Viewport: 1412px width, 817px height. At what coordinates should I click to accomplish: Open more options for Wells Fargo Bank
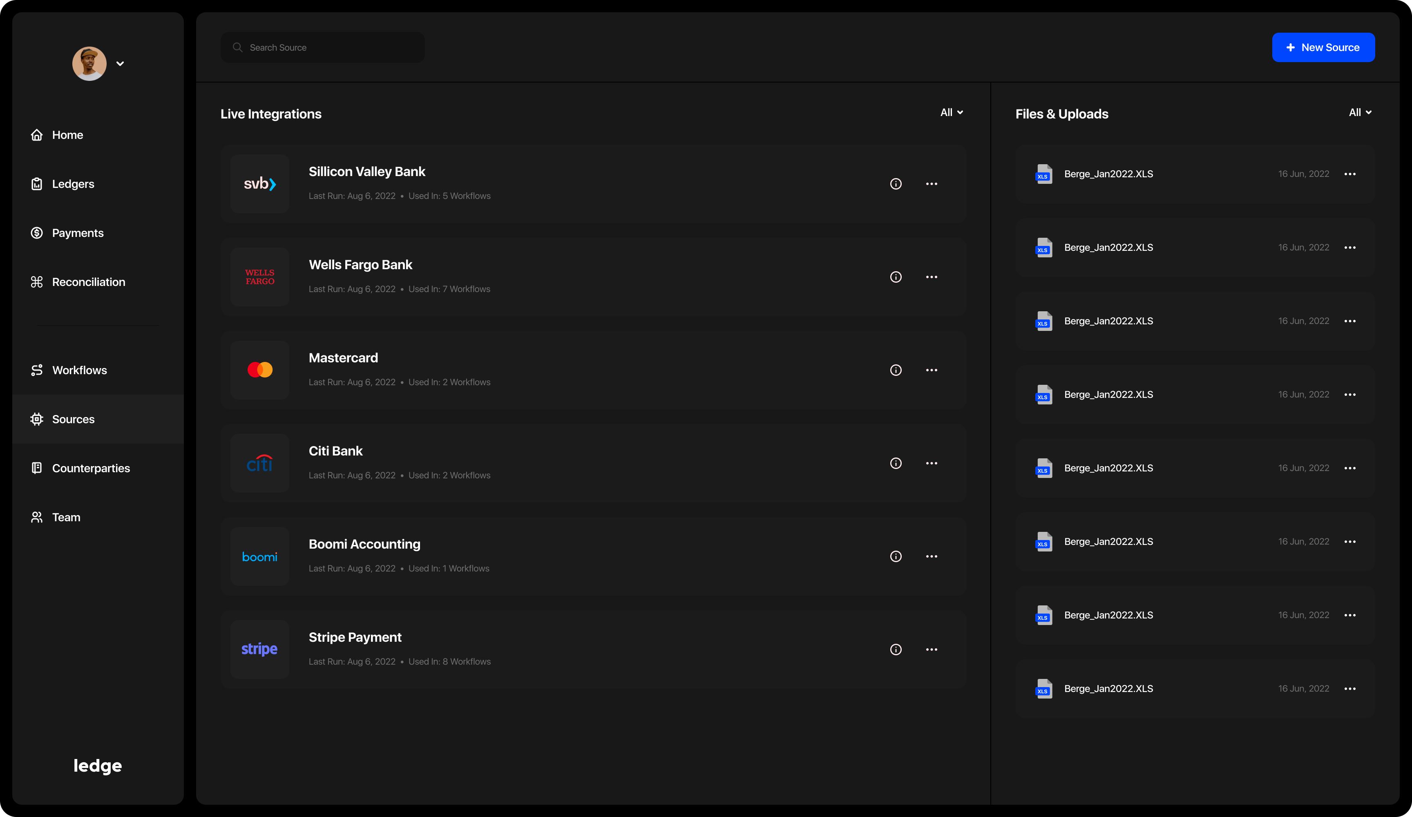point(931,277)
